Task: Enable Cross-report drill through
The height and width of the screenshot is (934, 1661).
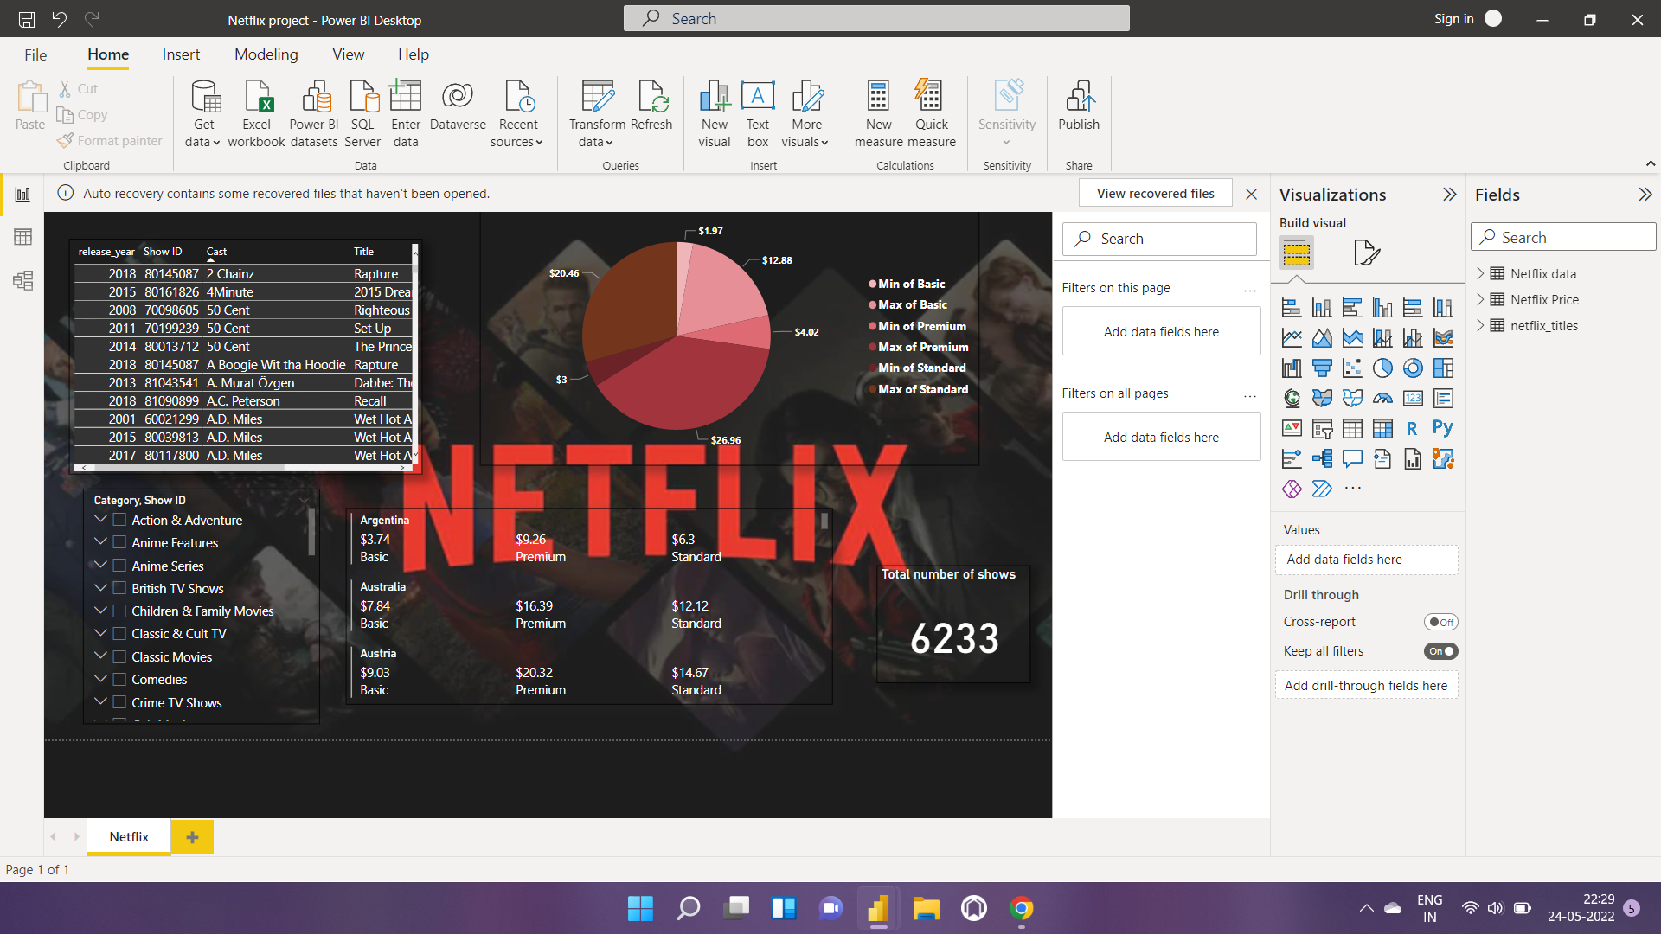Action: click(1440, 621)
